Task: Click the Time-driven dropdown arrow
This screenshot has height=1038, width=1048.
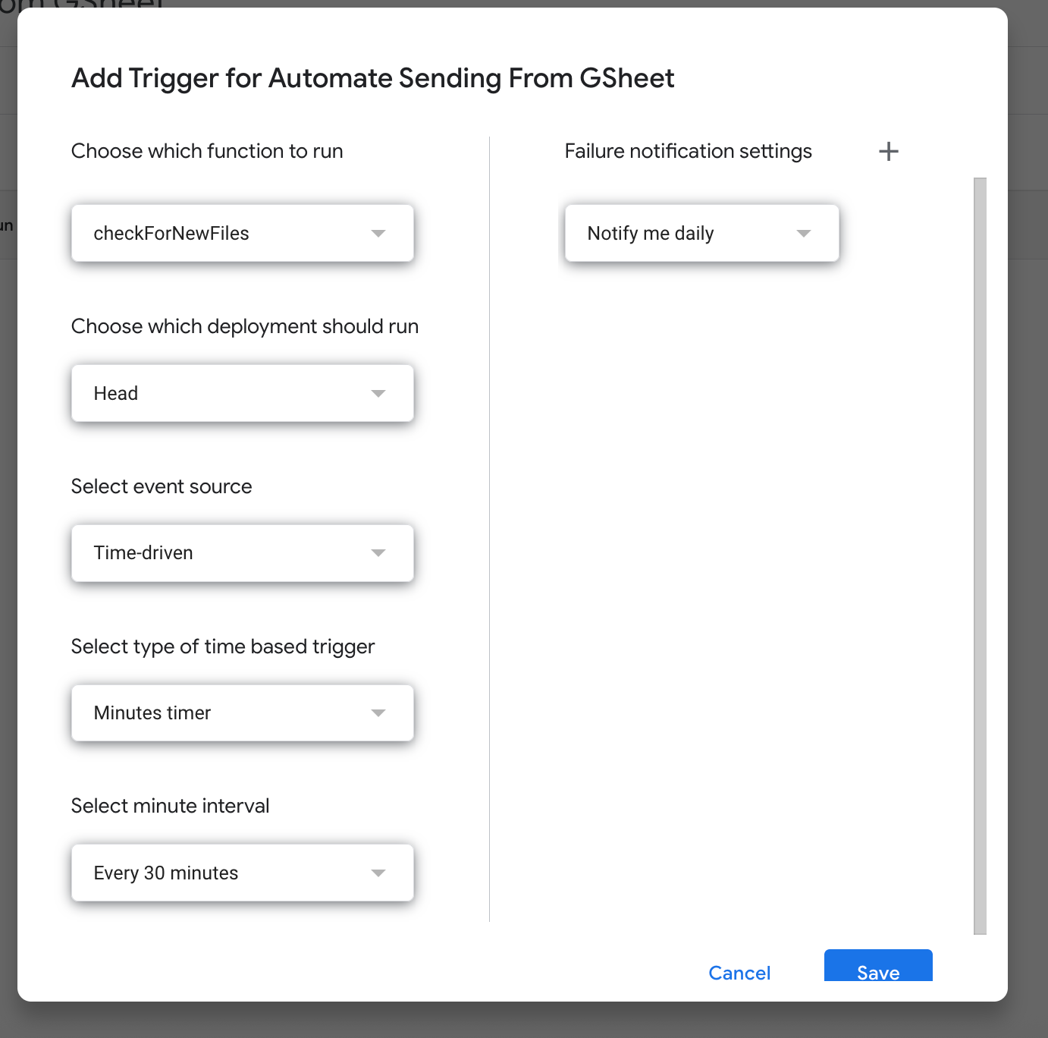Action: click(378, 553)
